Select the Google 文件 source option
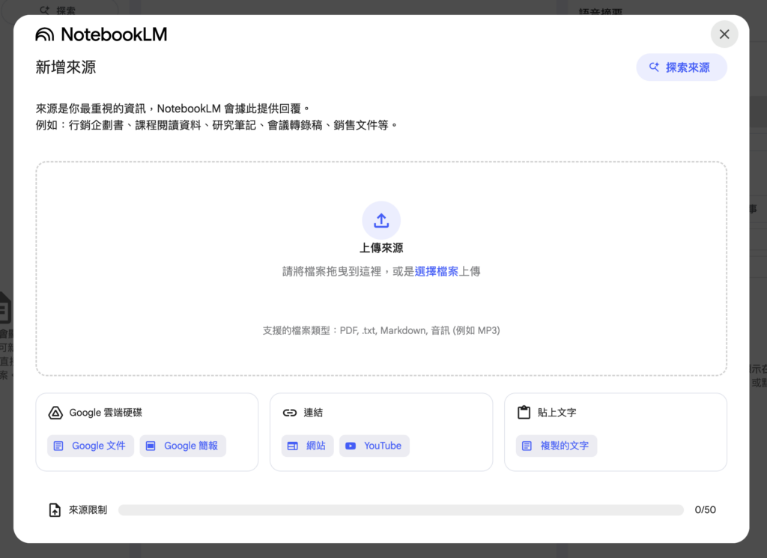767x558 pixels. coord(91,446)
